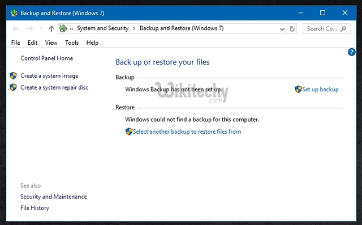The height and width of the screenshot is (225, 362).
Task: Open the File menu
Action: tap(15, 43)
